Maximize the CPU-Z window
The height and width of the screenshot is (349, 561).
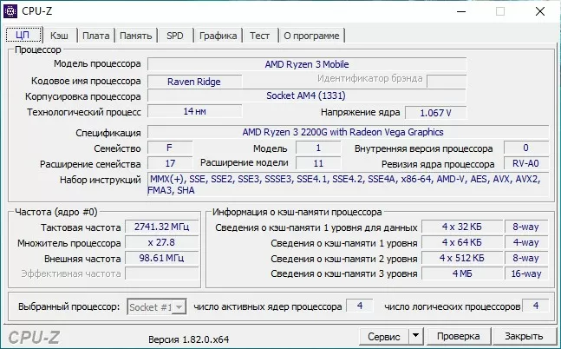pos(499,12)
